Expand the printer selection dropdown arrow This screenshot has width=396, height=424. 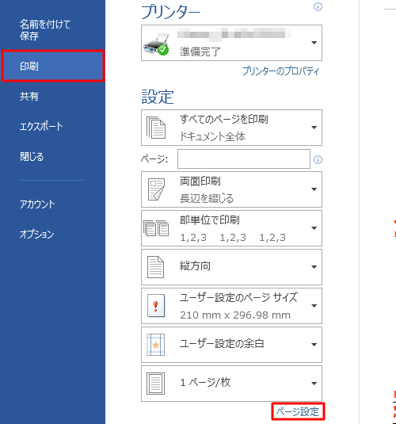click(x=314, y=43)
